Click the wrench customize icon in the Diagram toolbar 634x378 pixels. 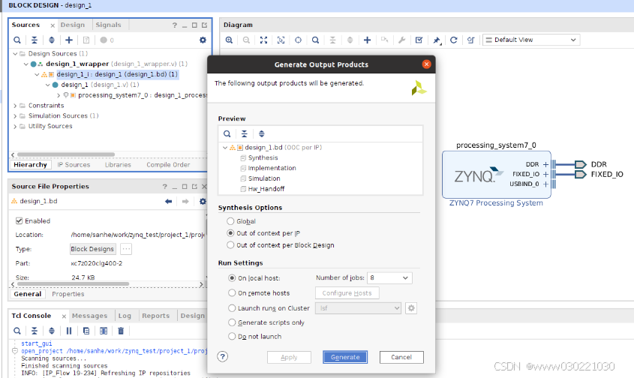(401, 40)
